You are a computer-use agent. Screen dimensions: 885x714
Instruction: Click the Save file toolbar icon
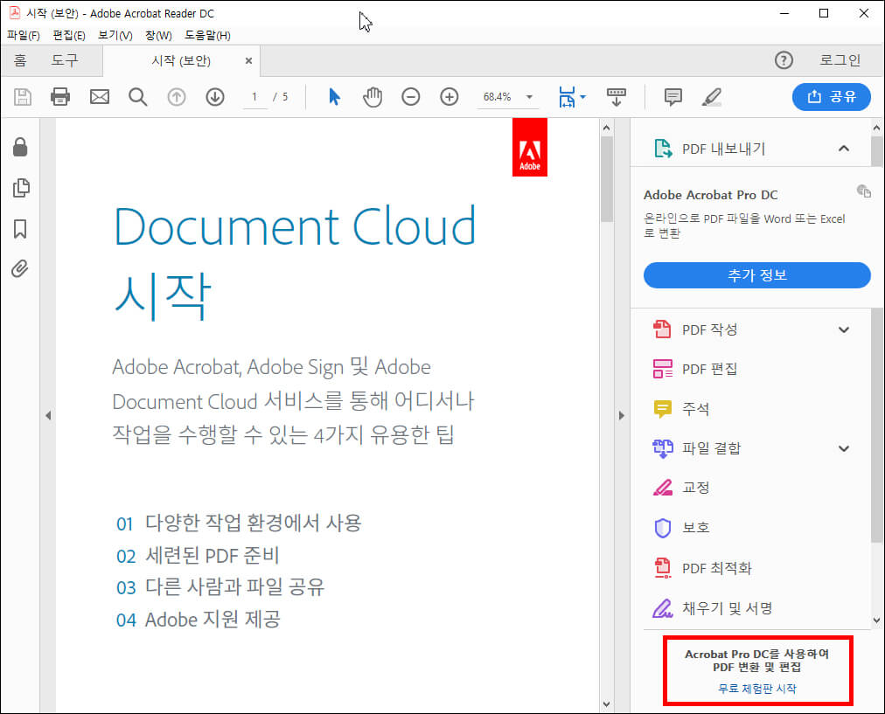pos(23,97)
